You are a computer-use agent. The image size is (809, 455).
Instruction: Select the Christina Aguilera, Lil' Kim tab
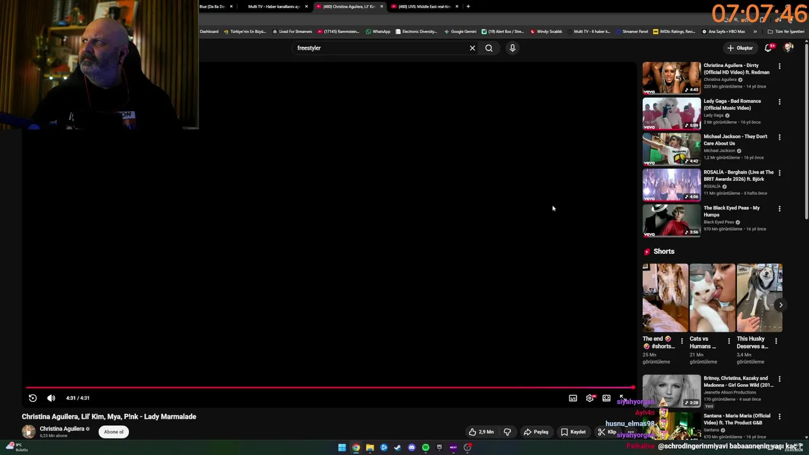point(349,6)
